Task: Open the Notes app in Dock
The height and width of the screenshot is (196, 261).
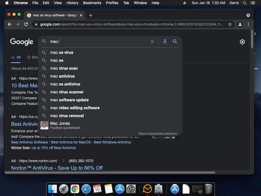Action: (109, 189)
